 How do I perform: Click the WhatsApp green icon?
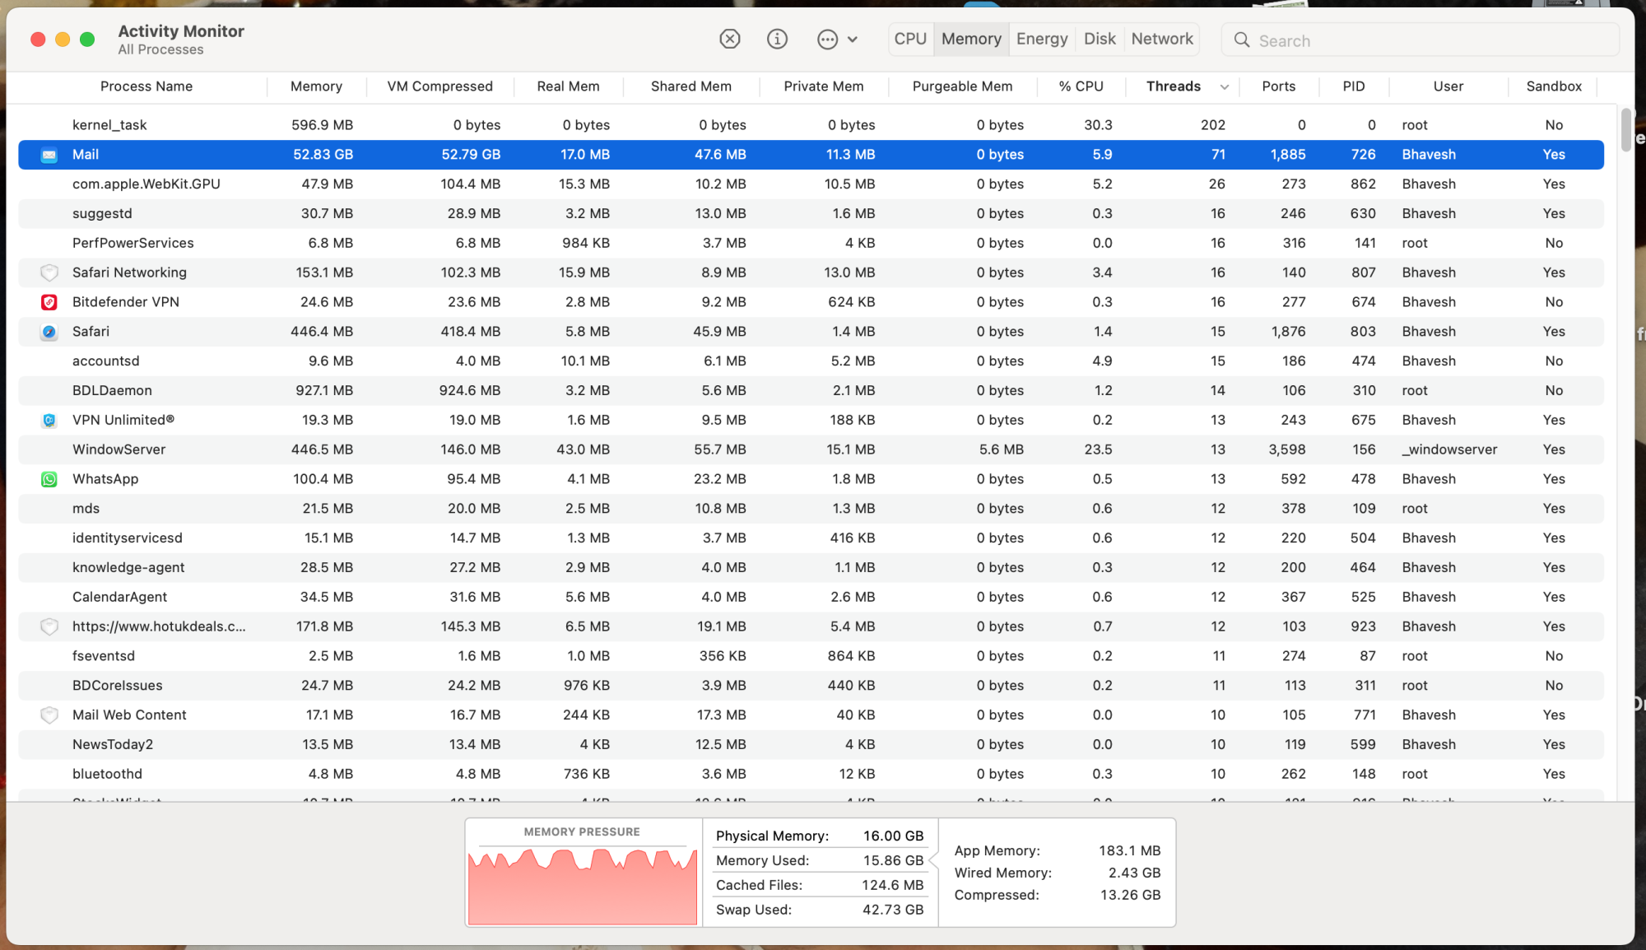(x=49, y=479)
